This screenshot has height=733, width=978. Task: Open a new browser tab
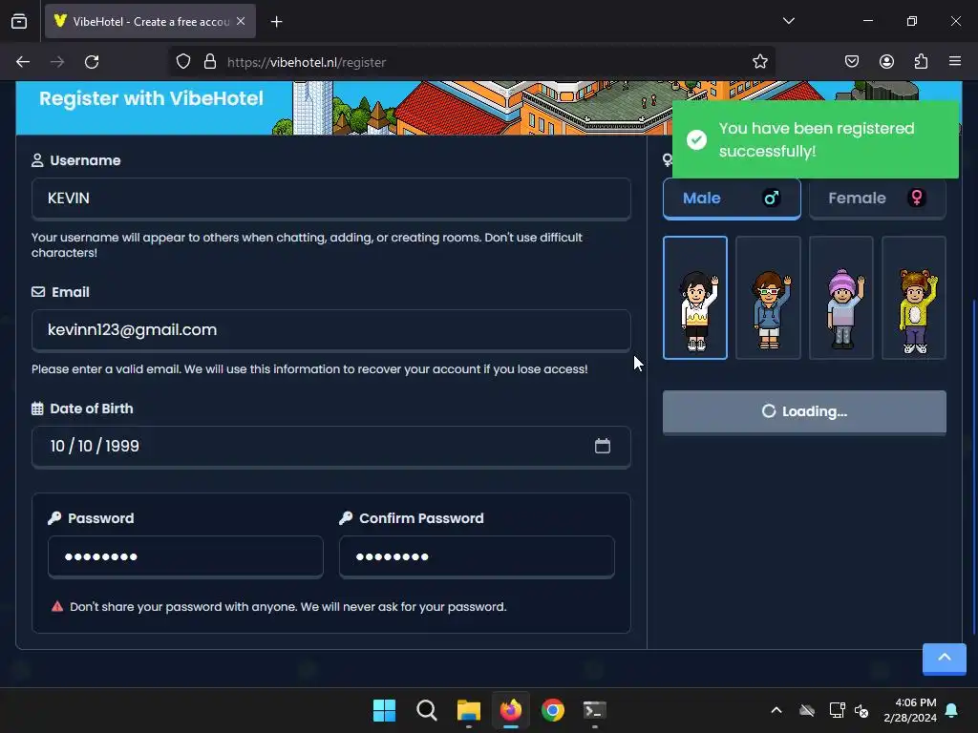[x=276, y=22]
